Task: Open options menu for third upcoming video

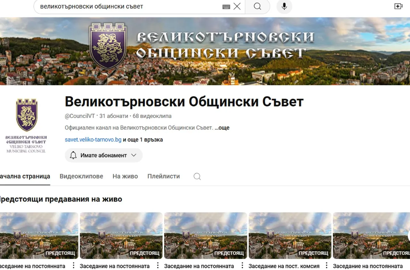Action: [x=242, y=266]
